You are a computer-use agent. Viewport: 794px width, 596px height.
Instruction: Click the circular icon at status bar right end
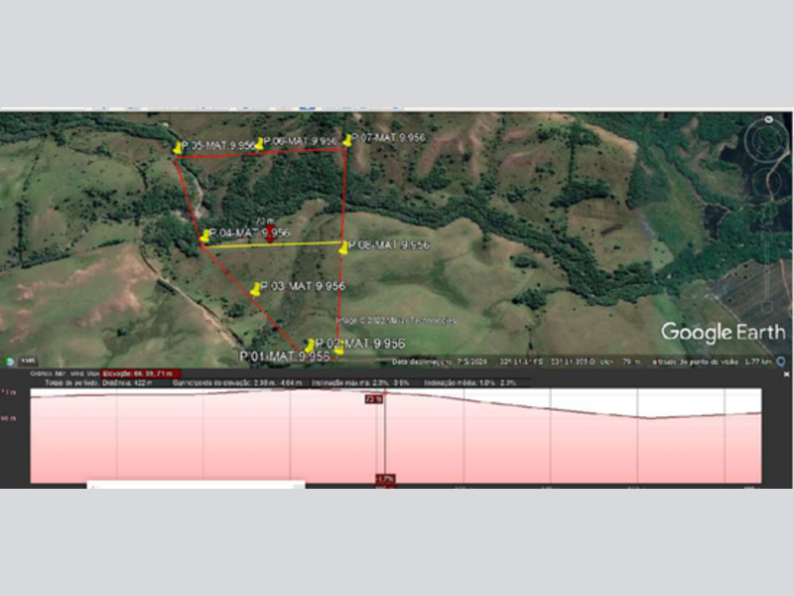781,362
